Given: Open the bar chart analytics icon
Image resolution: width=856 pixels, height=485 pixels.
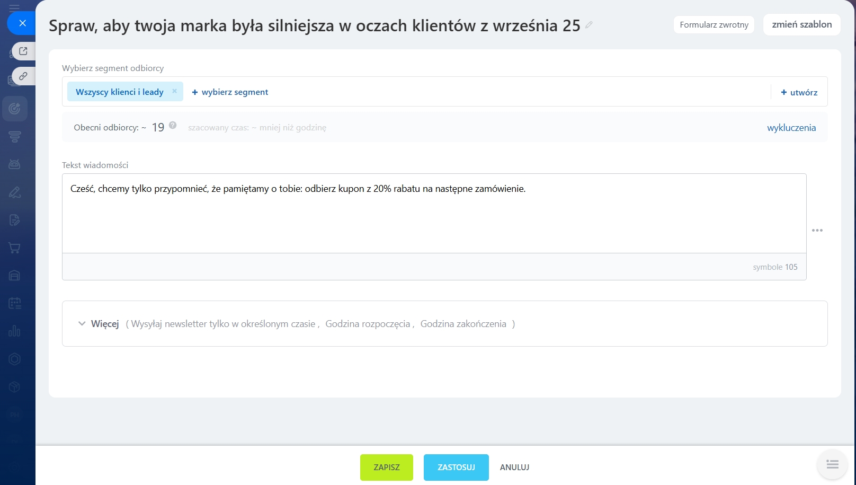Looking at the screenshot, I should [x=15, y=331].
